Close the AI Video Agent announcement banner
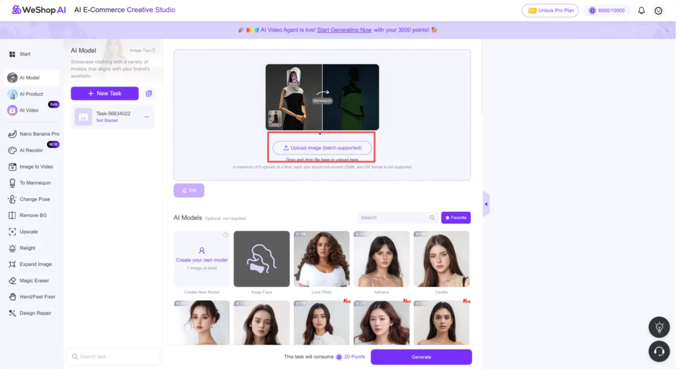Viewport: 677px width, 369px height. [666, 30]
